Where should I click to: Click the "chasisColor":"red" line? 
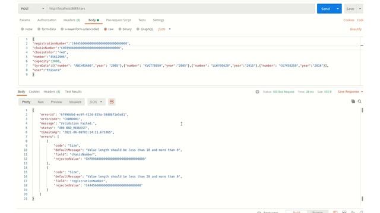pos(50,52)
